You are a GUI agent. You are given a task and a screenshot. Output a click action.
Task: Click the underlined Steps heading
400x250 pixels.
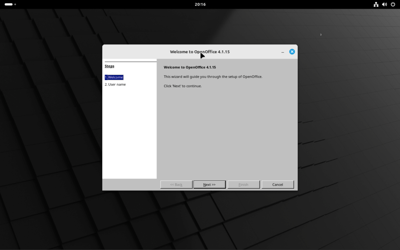click(x=109, y=66)
